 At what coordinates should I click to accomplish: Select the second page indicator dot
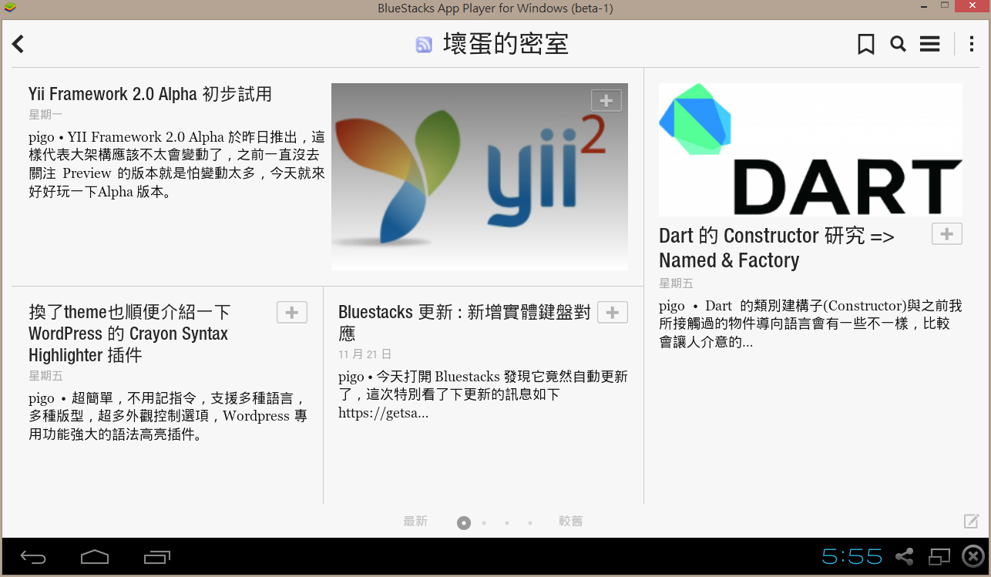coord(484,523)
